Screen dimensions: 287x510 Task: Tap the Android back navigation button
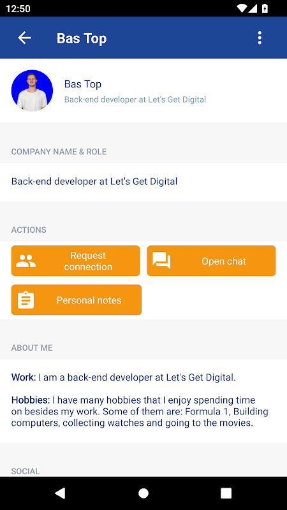pyautogui.click(x=60, y=493)
